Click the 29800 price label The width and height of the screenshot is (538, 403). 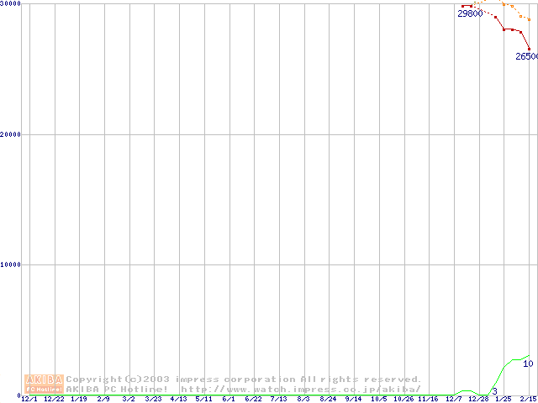pyautogui.click(x=470, y=13)
